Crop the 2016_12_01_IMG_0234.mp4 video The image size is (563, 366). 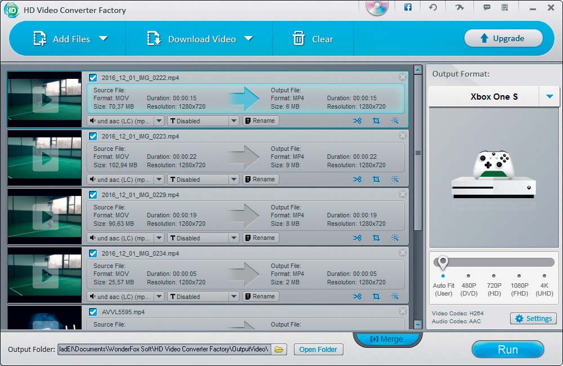tap(376, 296)
